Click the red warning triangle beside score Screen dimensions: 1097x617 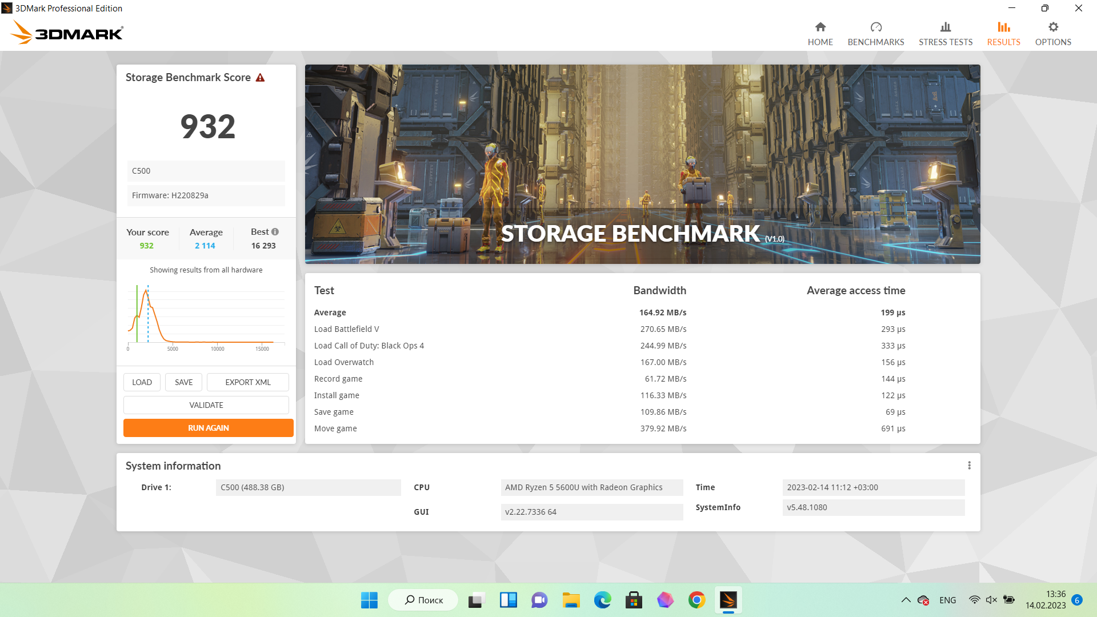tap(260, 78)
